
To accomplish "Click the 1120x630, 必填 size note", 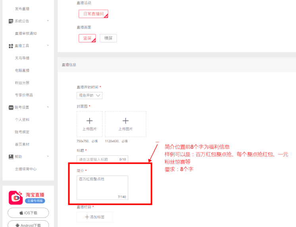I will tap(116, 141).
